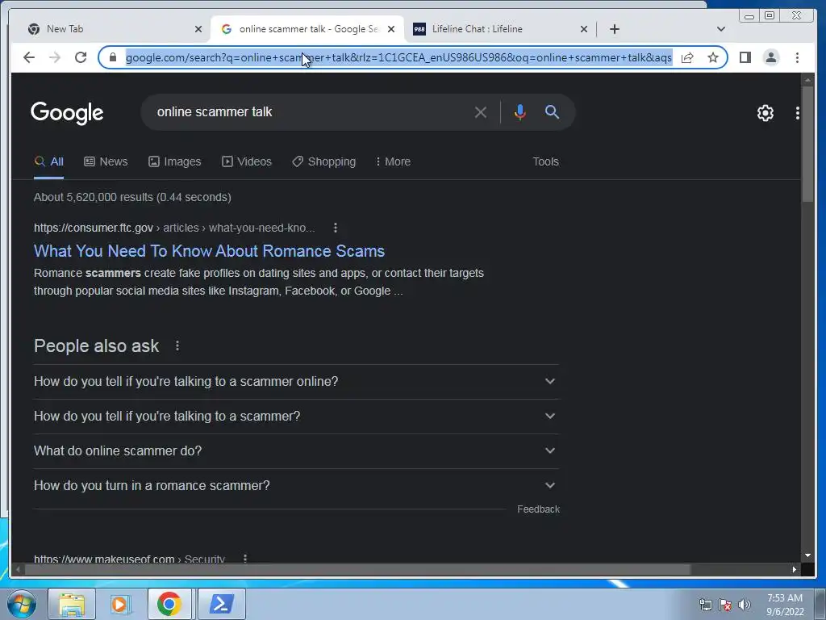Reload the current page
Image resolution: width=826 pixels, height=620 pixels.
tap(81, 57)
